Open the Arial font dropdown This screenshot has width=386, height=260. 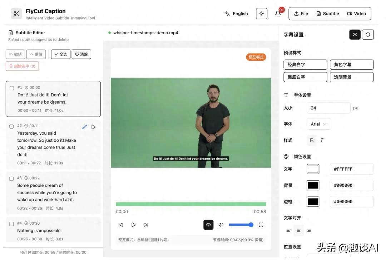point(318,124)
